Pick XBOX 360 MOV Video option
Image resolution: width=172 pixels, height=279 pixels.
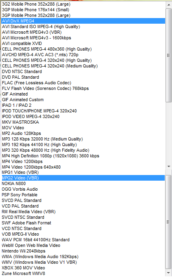click(83, 268)
